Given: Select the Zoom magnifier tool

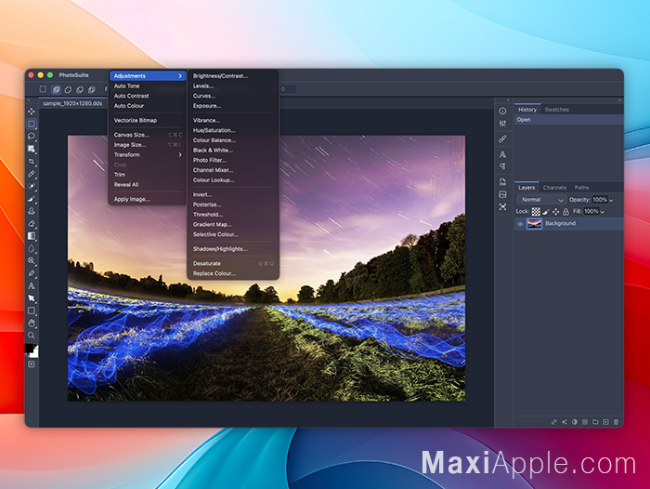Looking at the screenshot, I should click(x=32, y=336).
